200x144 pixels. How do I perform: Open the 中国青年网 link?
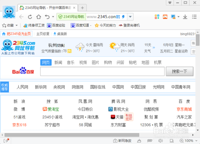(181, 87)
